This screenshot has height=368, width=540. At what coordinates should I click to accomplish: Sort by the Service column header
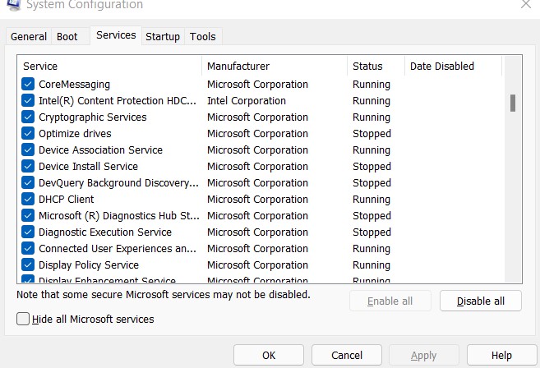(109, 66)
